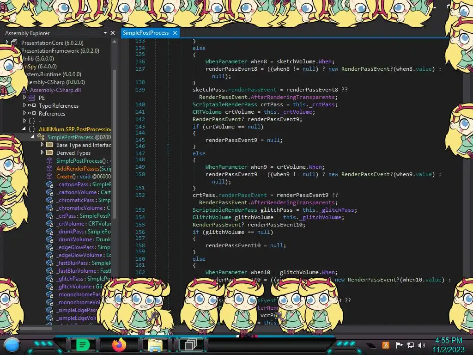The width and height of the screenshot is (473, 355).
Task: Collapse the AkilliMum.SRP.PostProcessing namespace
Action: [24, 129]
